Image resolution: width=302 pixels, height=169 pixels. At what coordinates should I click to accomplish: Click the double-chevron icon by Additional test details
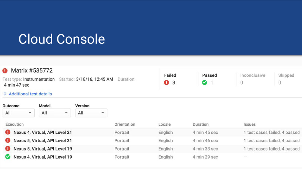(5, 94)
